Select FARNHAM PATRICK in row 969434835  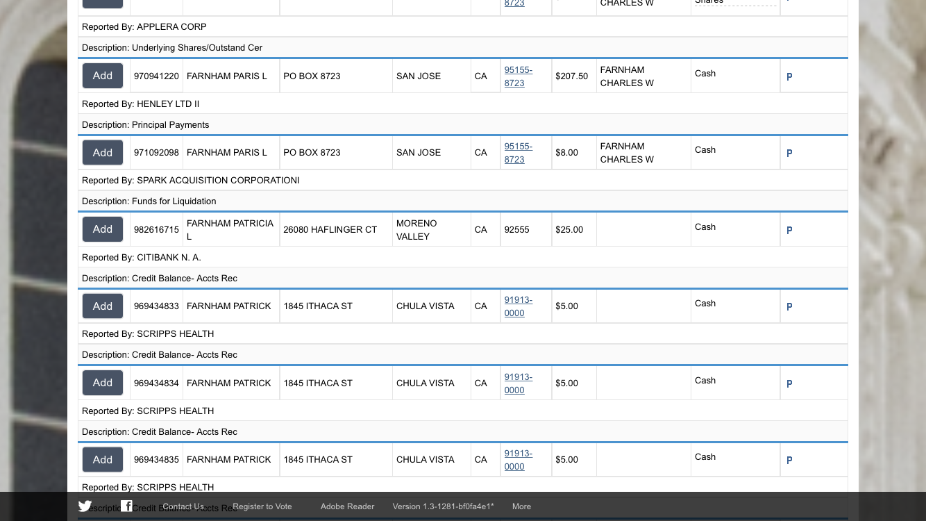(229, 460)
